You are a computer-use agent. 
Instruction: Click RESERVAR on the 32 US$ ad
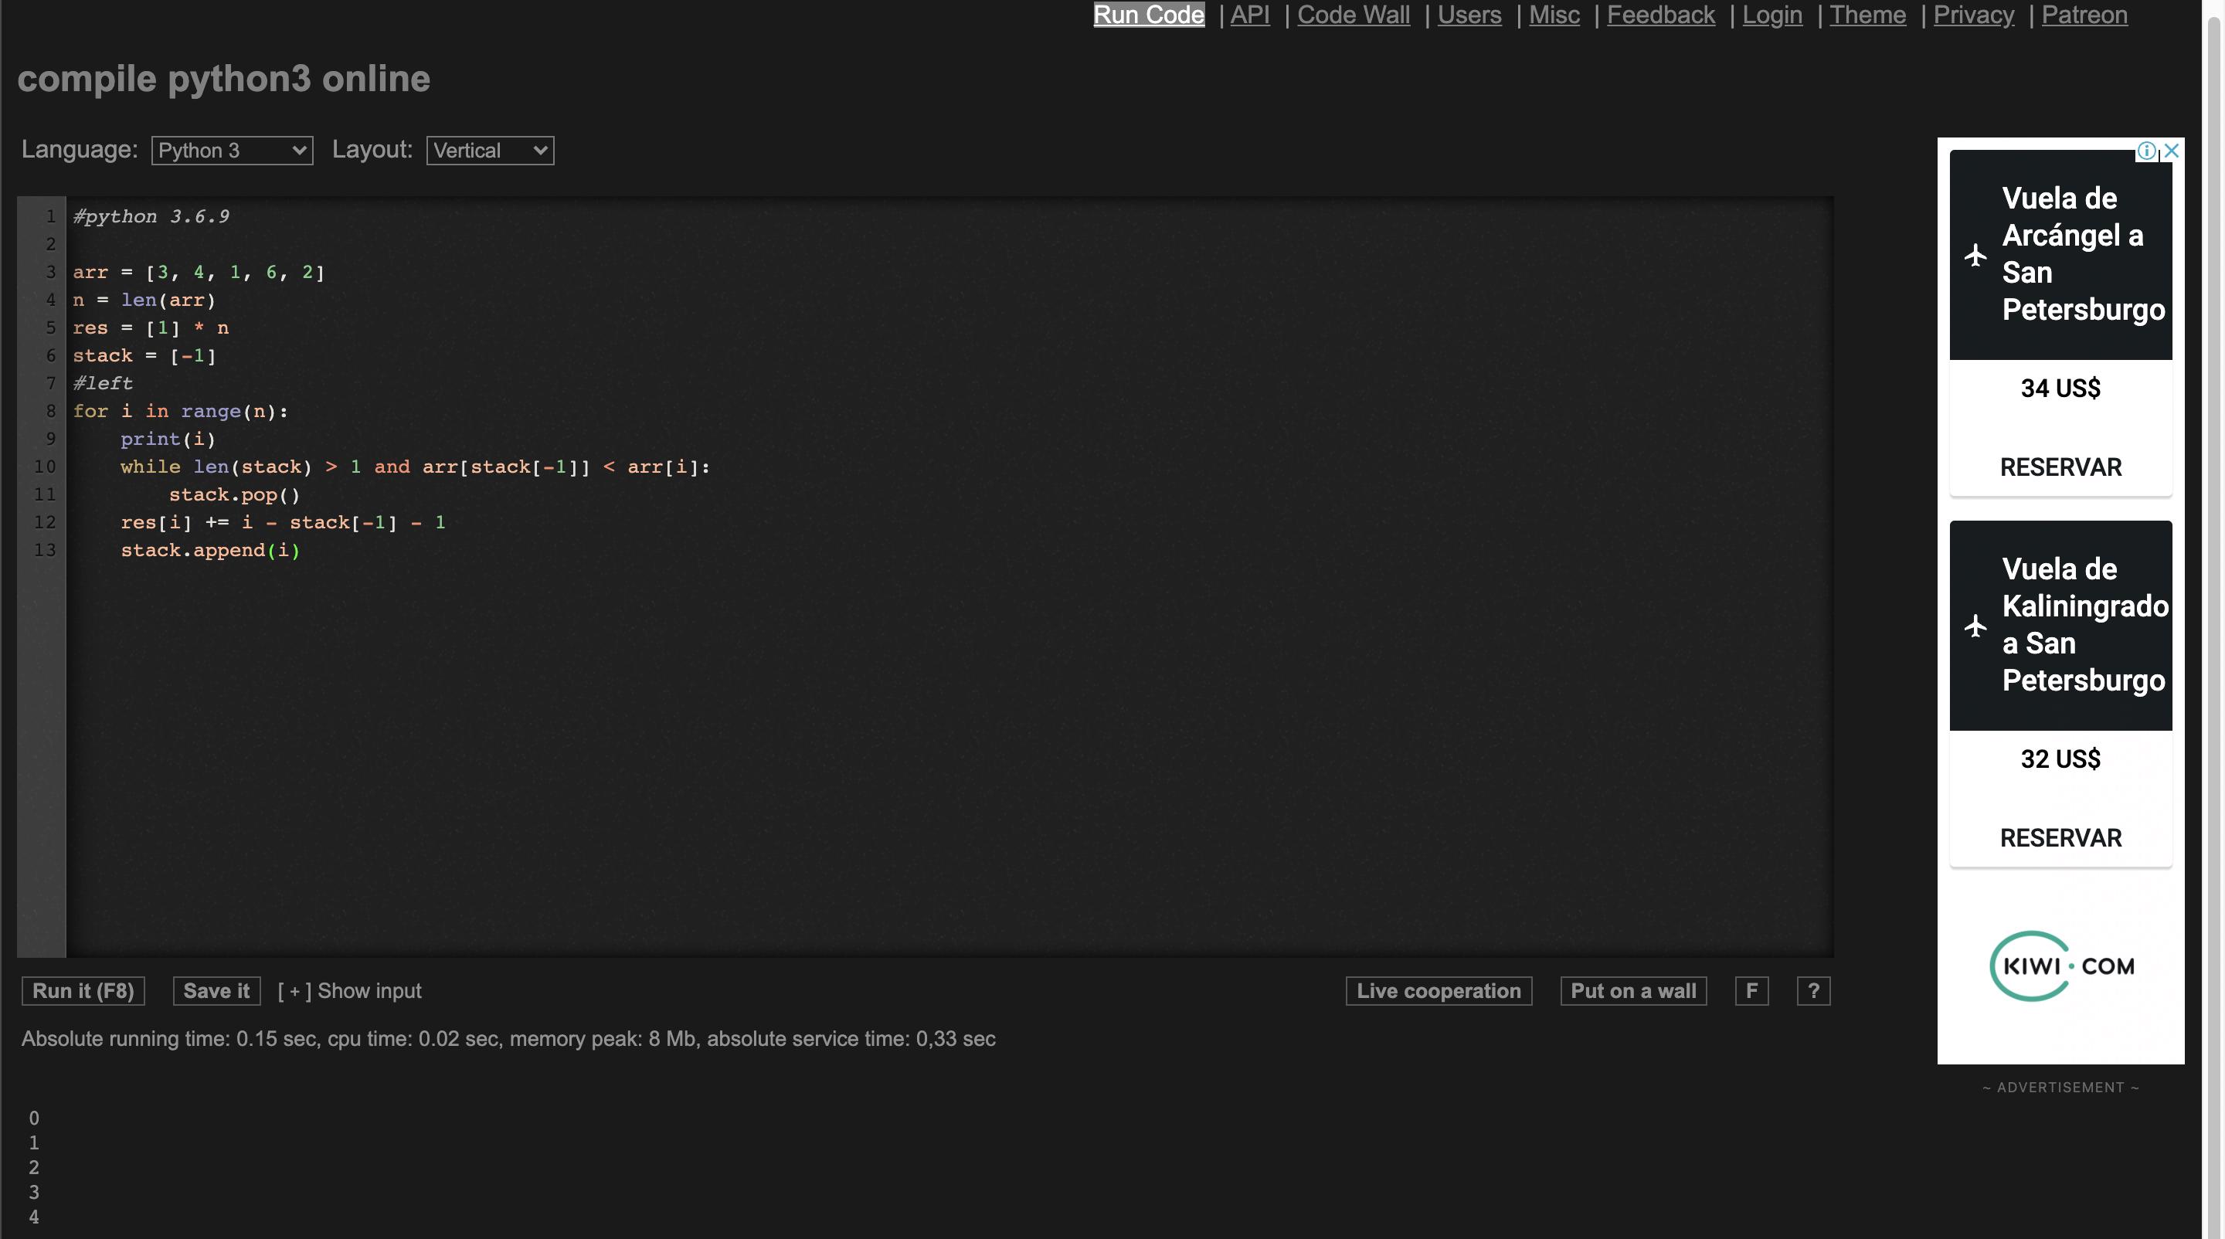[2060, 837]
